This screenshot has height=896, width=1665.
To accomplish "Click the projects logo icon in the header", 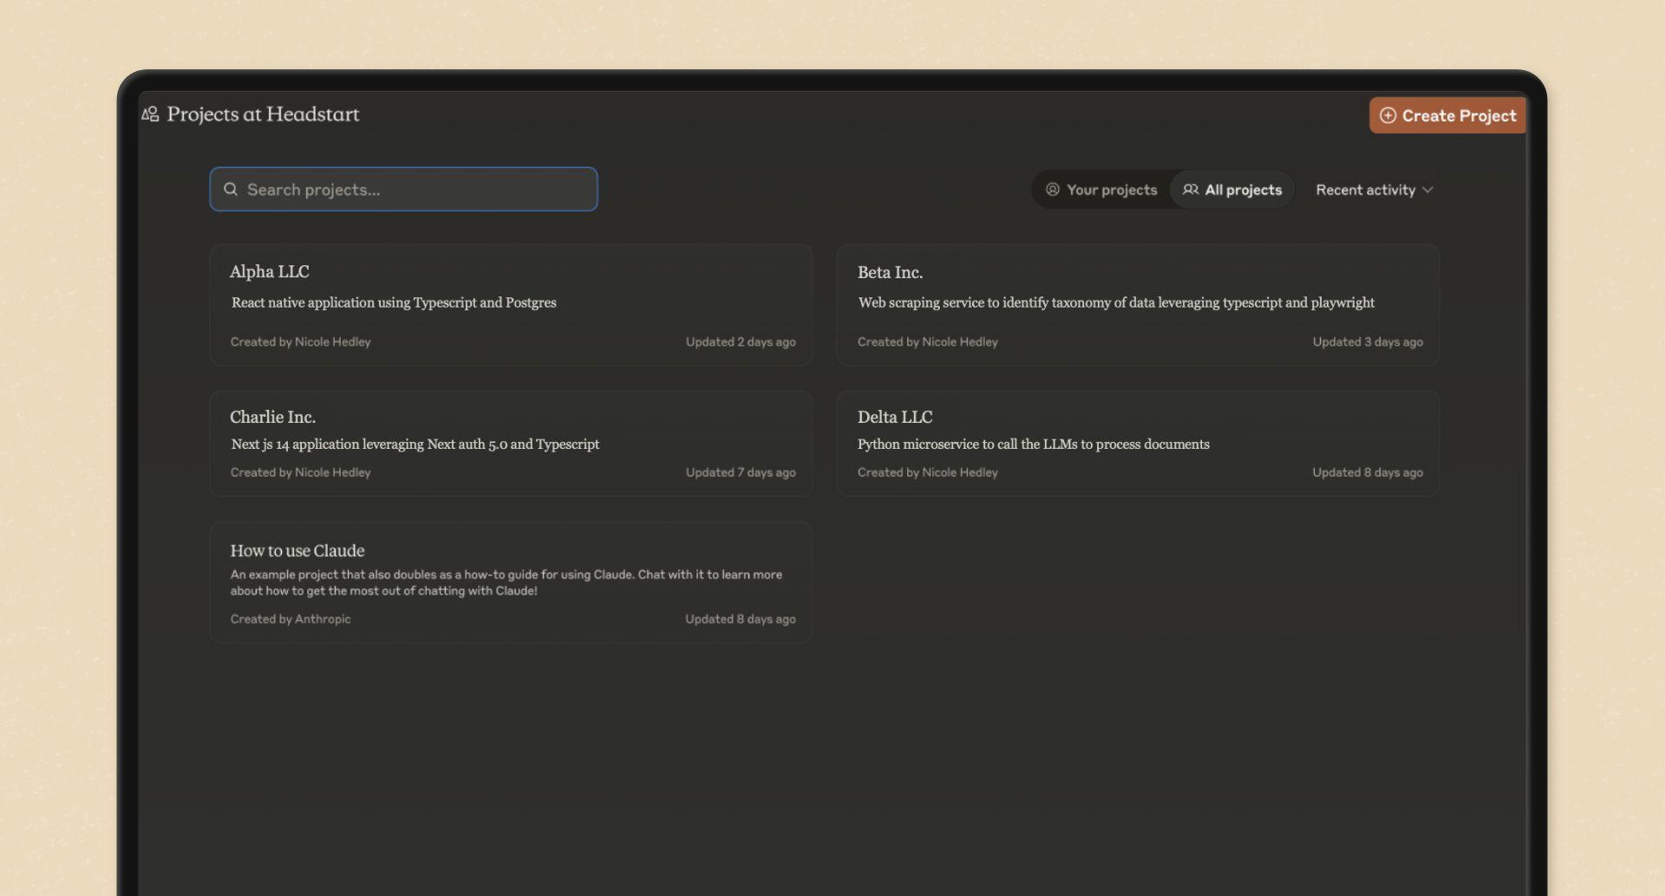I will tap(148, 114).
